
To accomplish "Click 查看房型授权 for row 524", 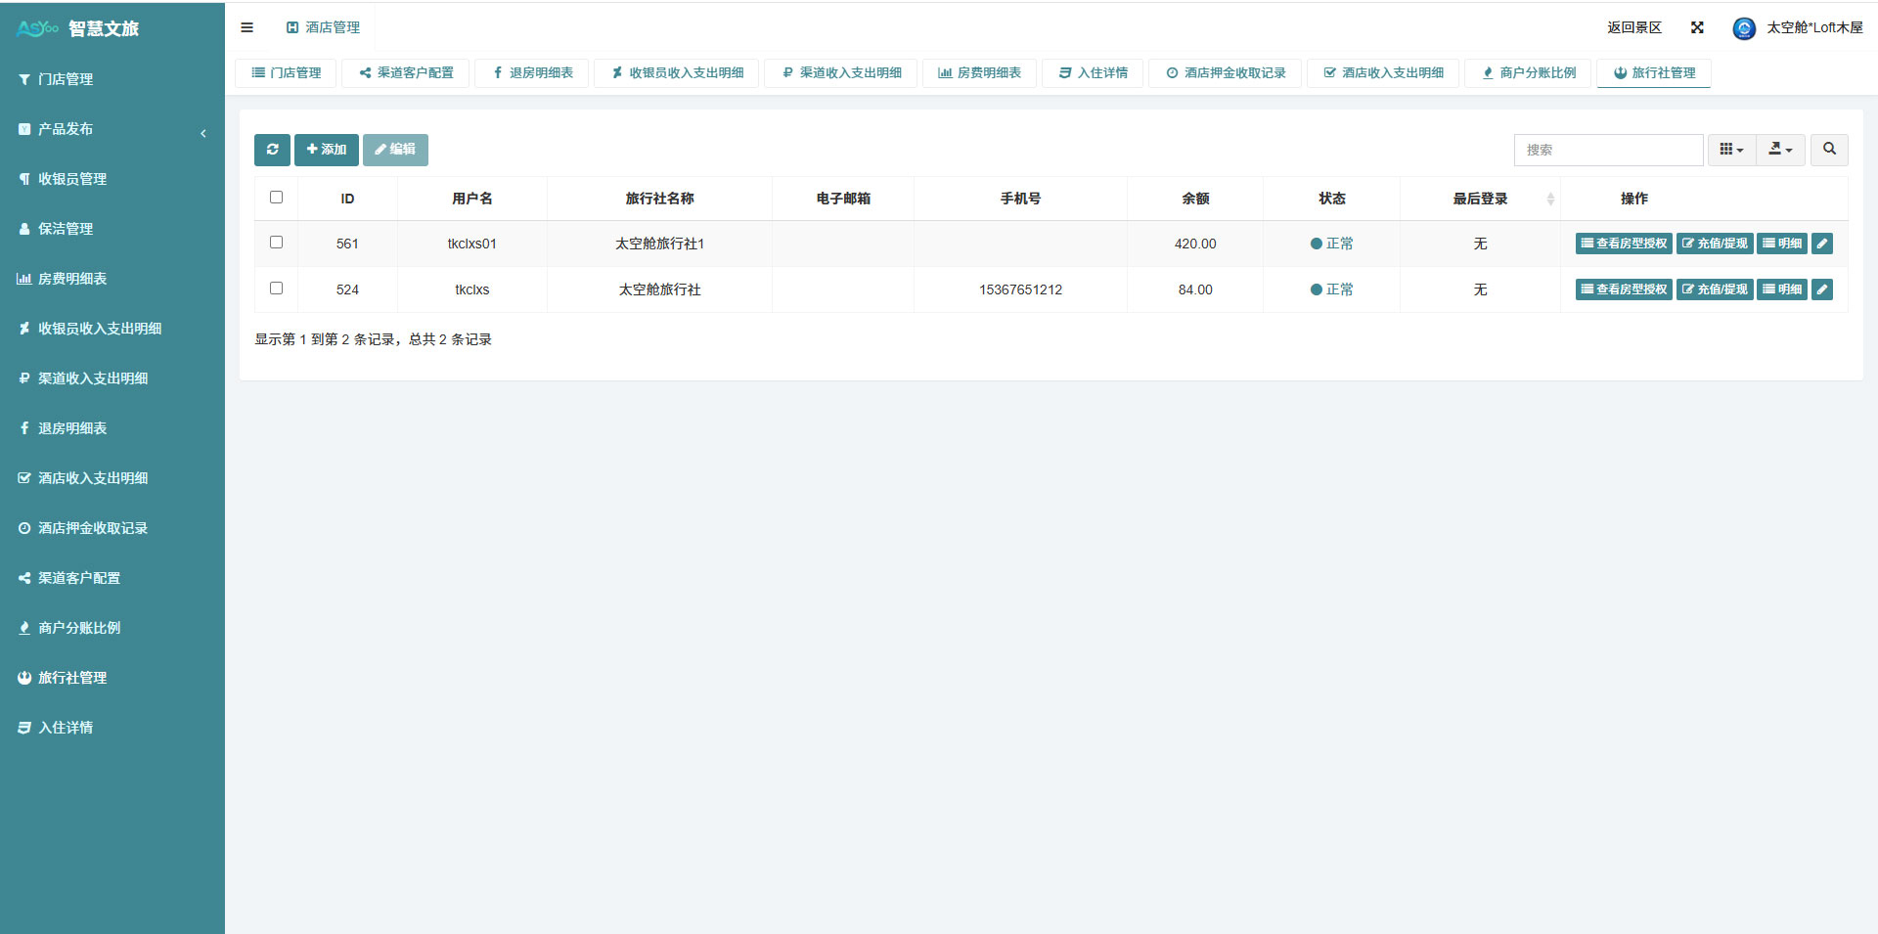I will click(x=1624, y=289).
